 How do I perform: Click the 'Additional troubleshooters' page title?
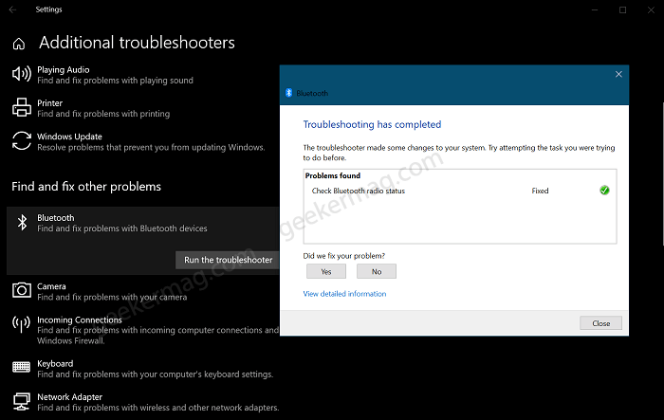pos(137,43)
